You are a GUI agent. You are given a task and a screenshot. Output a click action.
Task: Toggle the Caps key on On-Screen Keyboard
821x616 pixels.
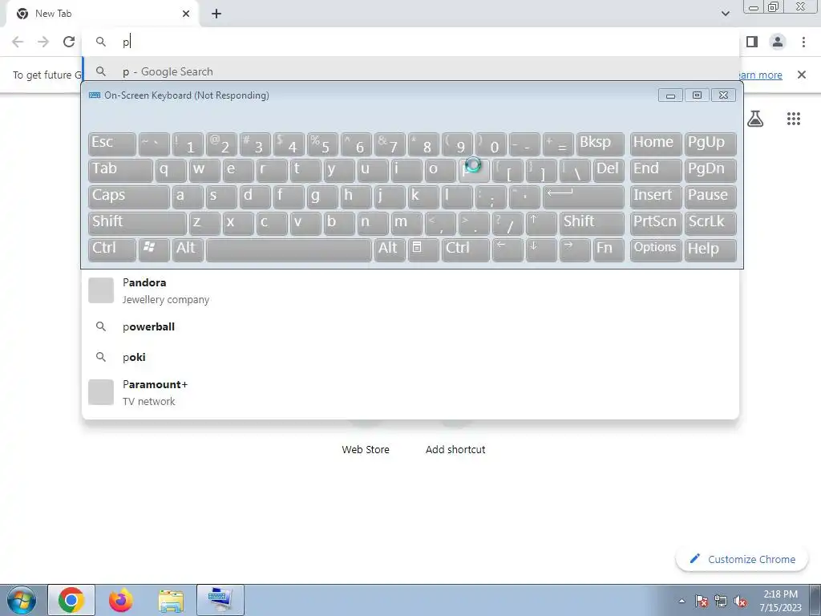pos(129,197)
